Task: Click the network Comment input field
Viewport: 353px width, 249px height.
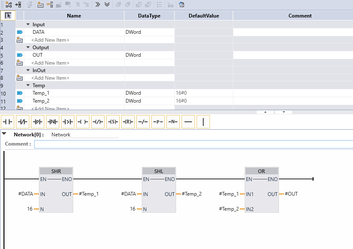Action: 193,144
